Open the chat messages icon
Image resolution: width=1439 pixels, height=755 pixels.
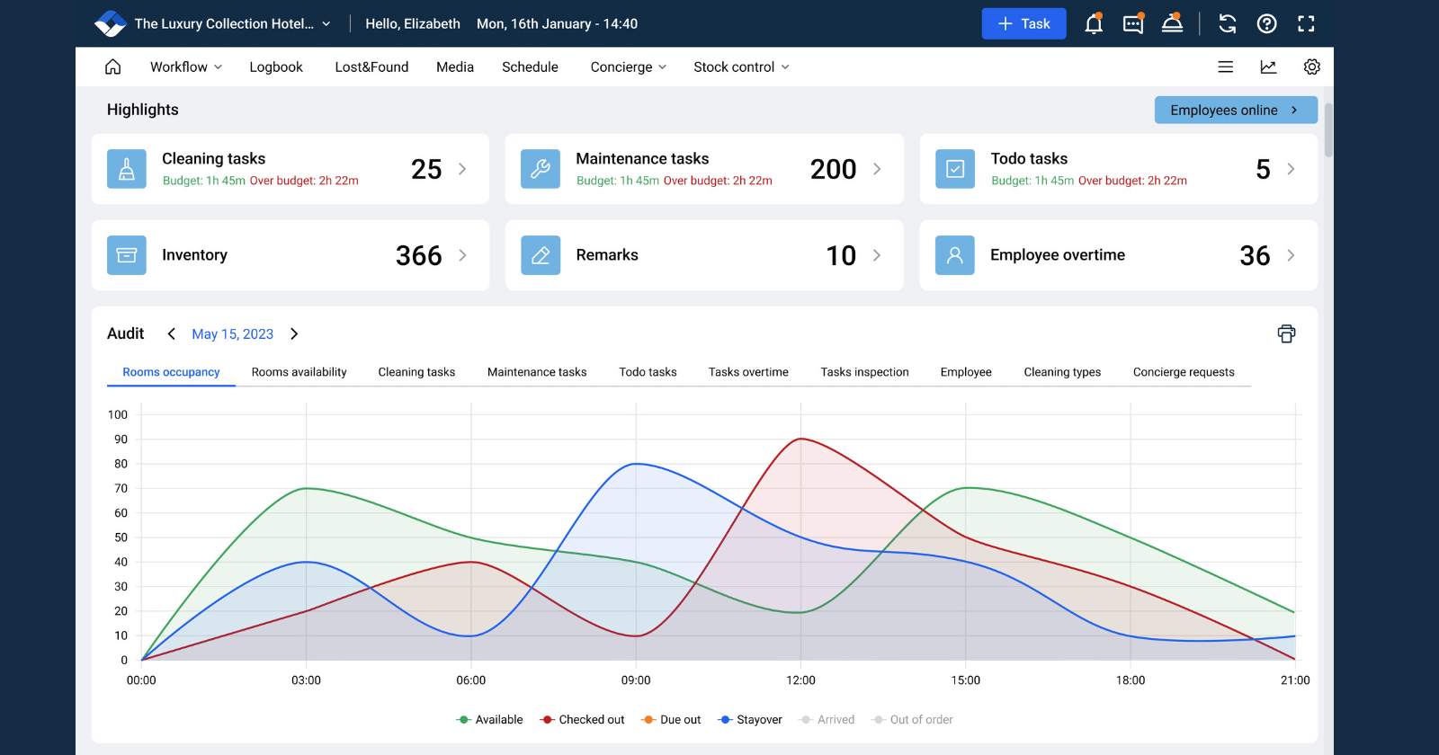pos(1133,24)
